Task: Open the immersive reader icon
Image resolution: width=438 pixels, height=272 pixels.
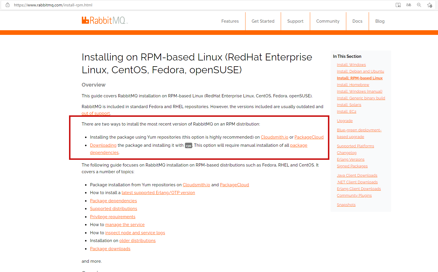Action: [x=398, y=5]
